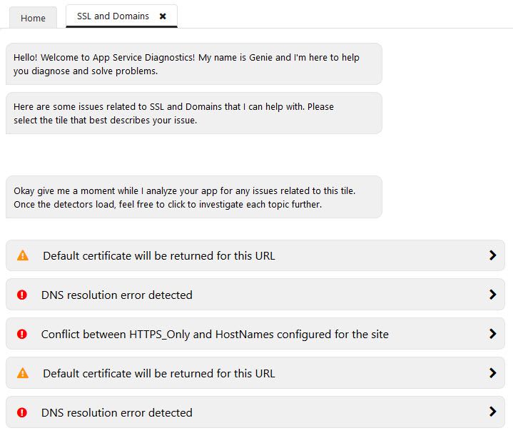The height and width of the screenshot is (438, 513).
Task: Expand HTTPS_Only conflict row chevron
Action: 493,334
